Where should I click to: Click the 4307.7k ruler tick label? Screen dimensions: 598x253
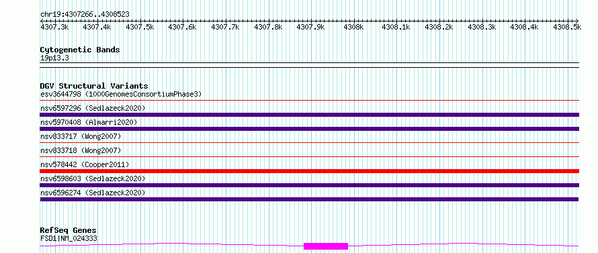[225, 27]
